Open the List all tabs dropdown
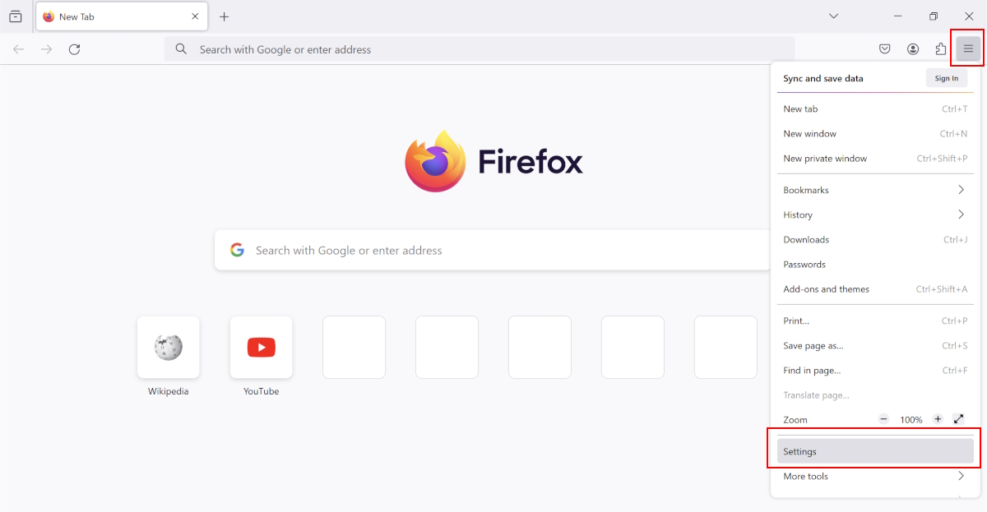The image size is (987, 512). coord(833,16)
